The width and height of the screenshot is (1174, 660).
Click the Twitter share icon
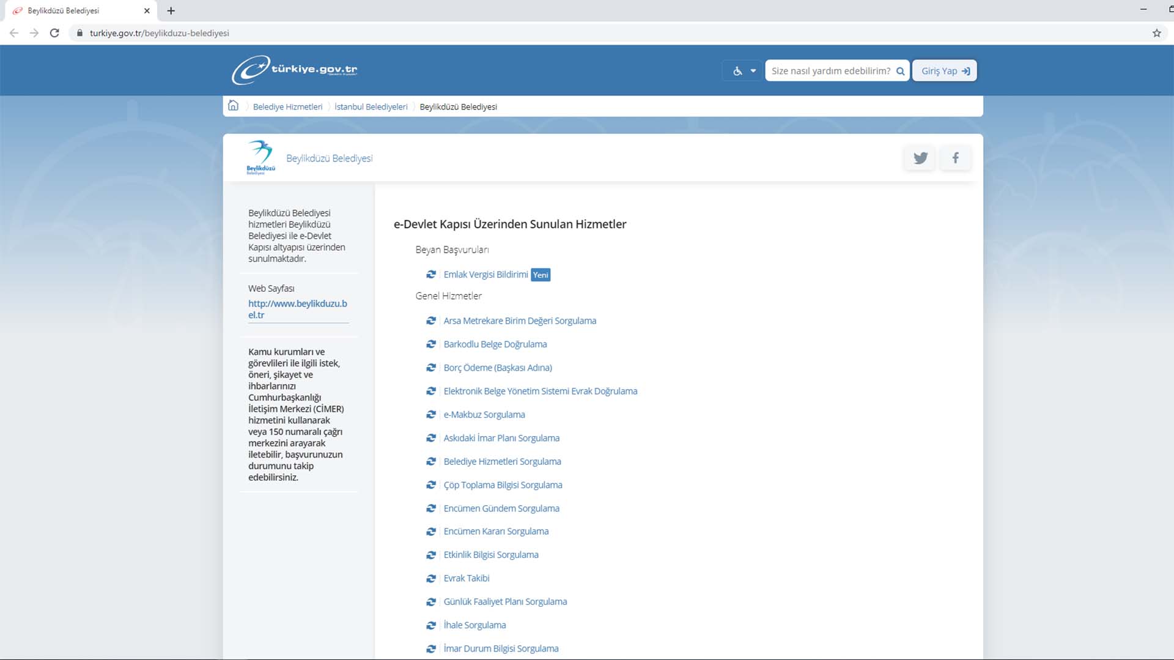point(920,158)
